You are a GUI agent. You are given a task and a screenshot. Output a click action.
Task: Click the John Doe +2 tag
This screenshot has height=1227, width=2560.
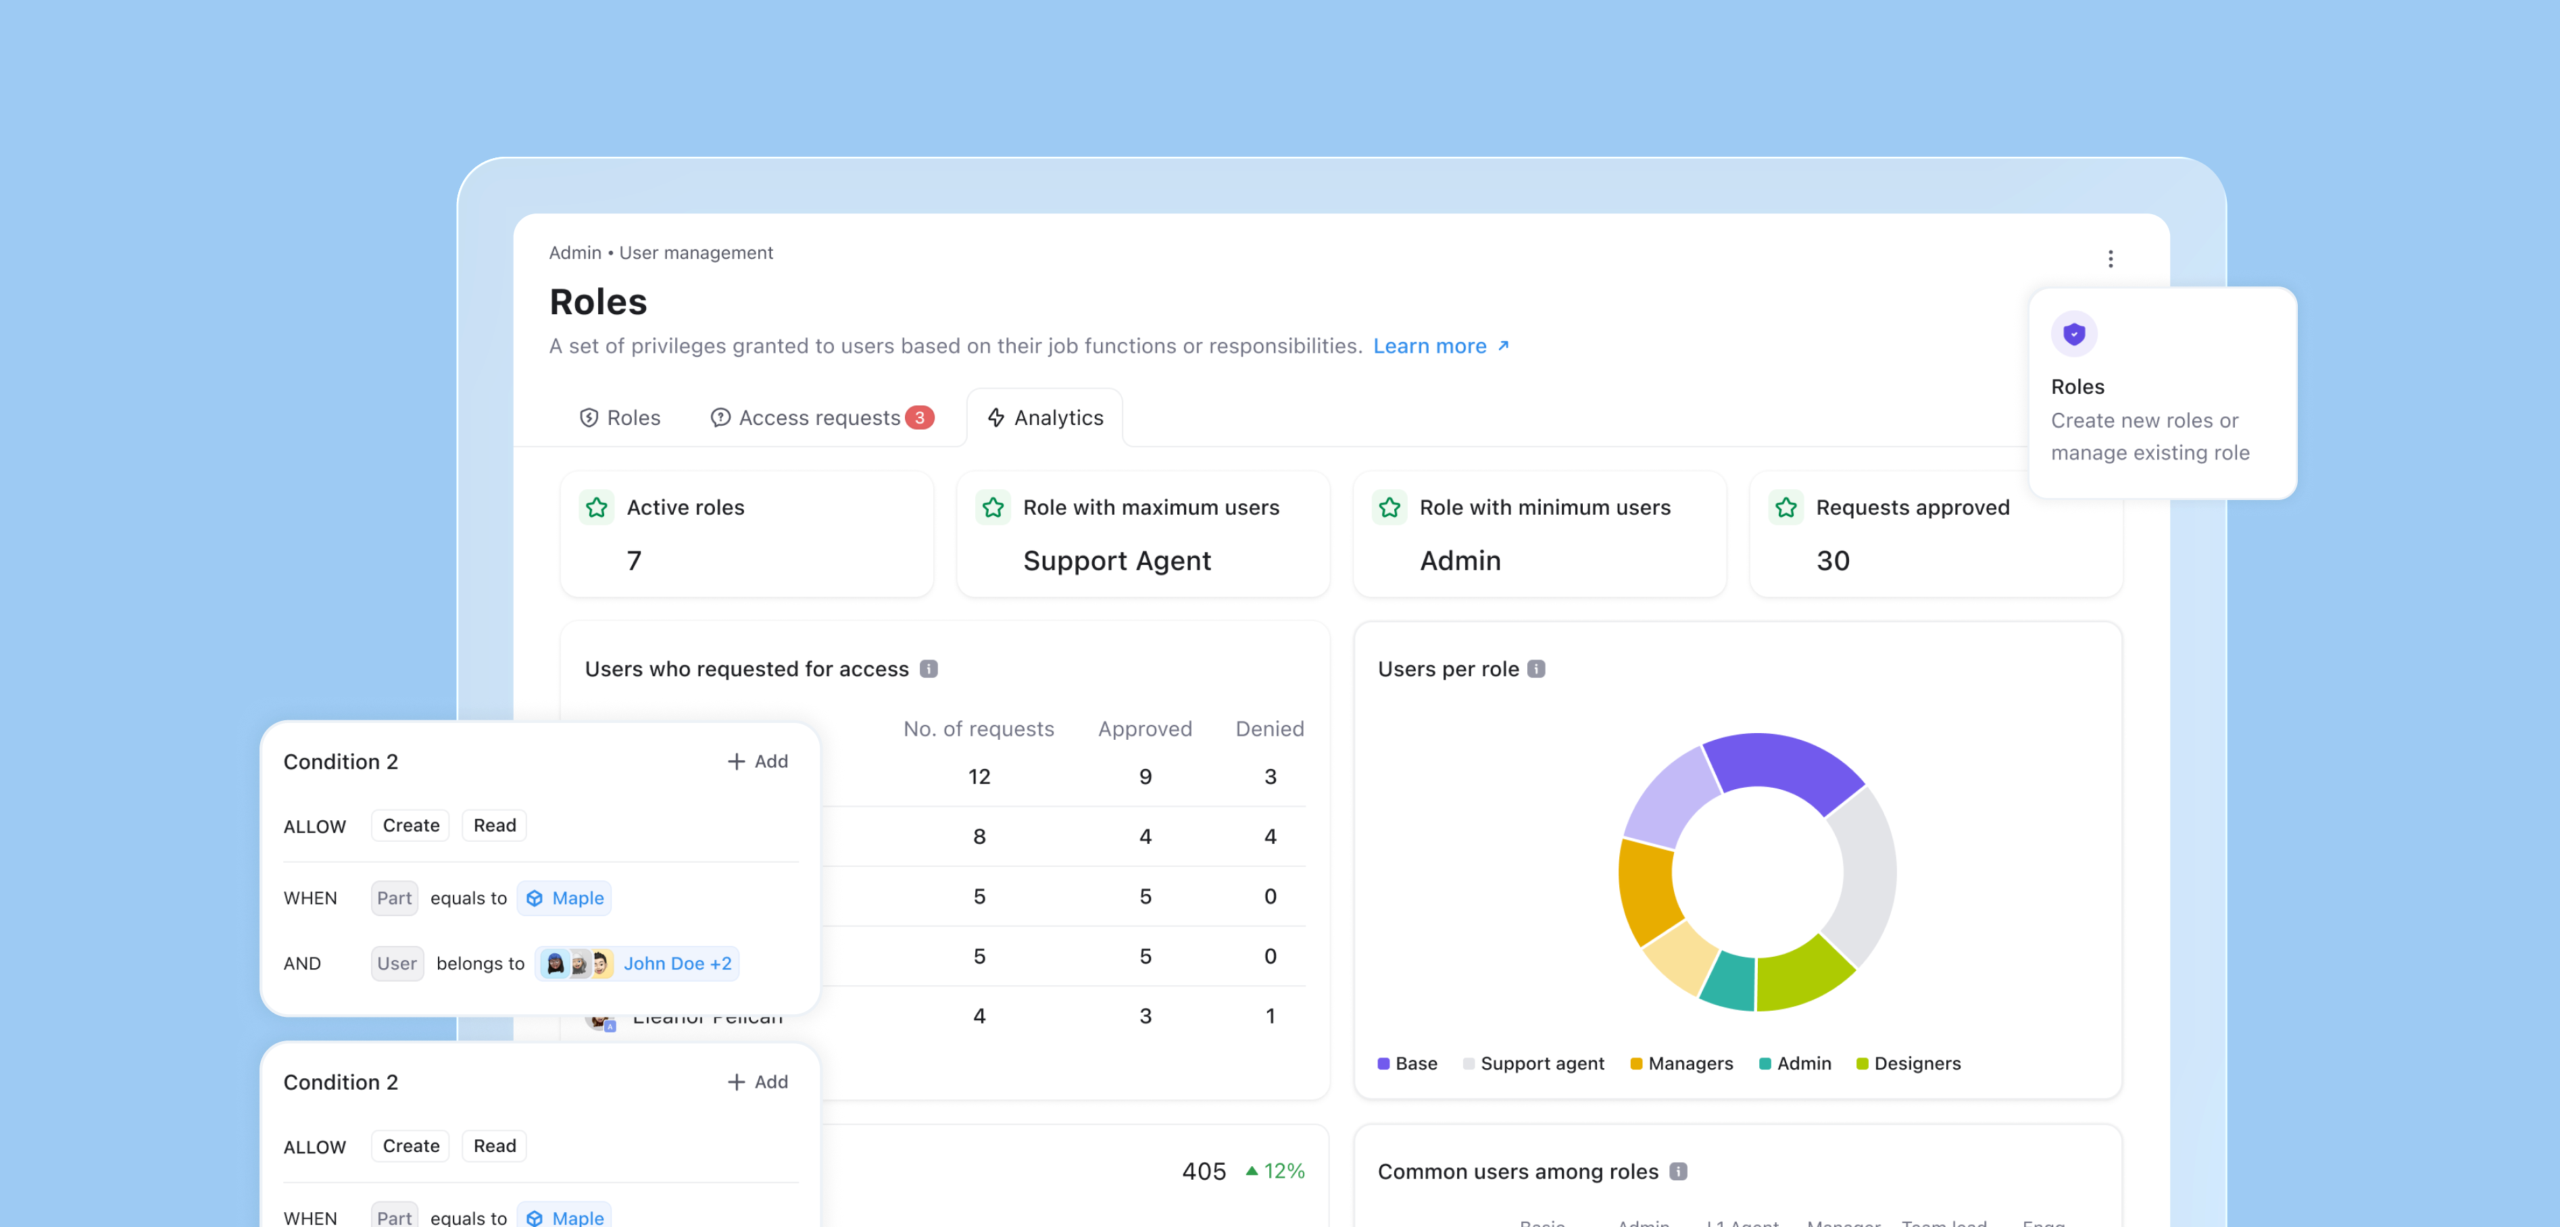(x=637, y=963)
